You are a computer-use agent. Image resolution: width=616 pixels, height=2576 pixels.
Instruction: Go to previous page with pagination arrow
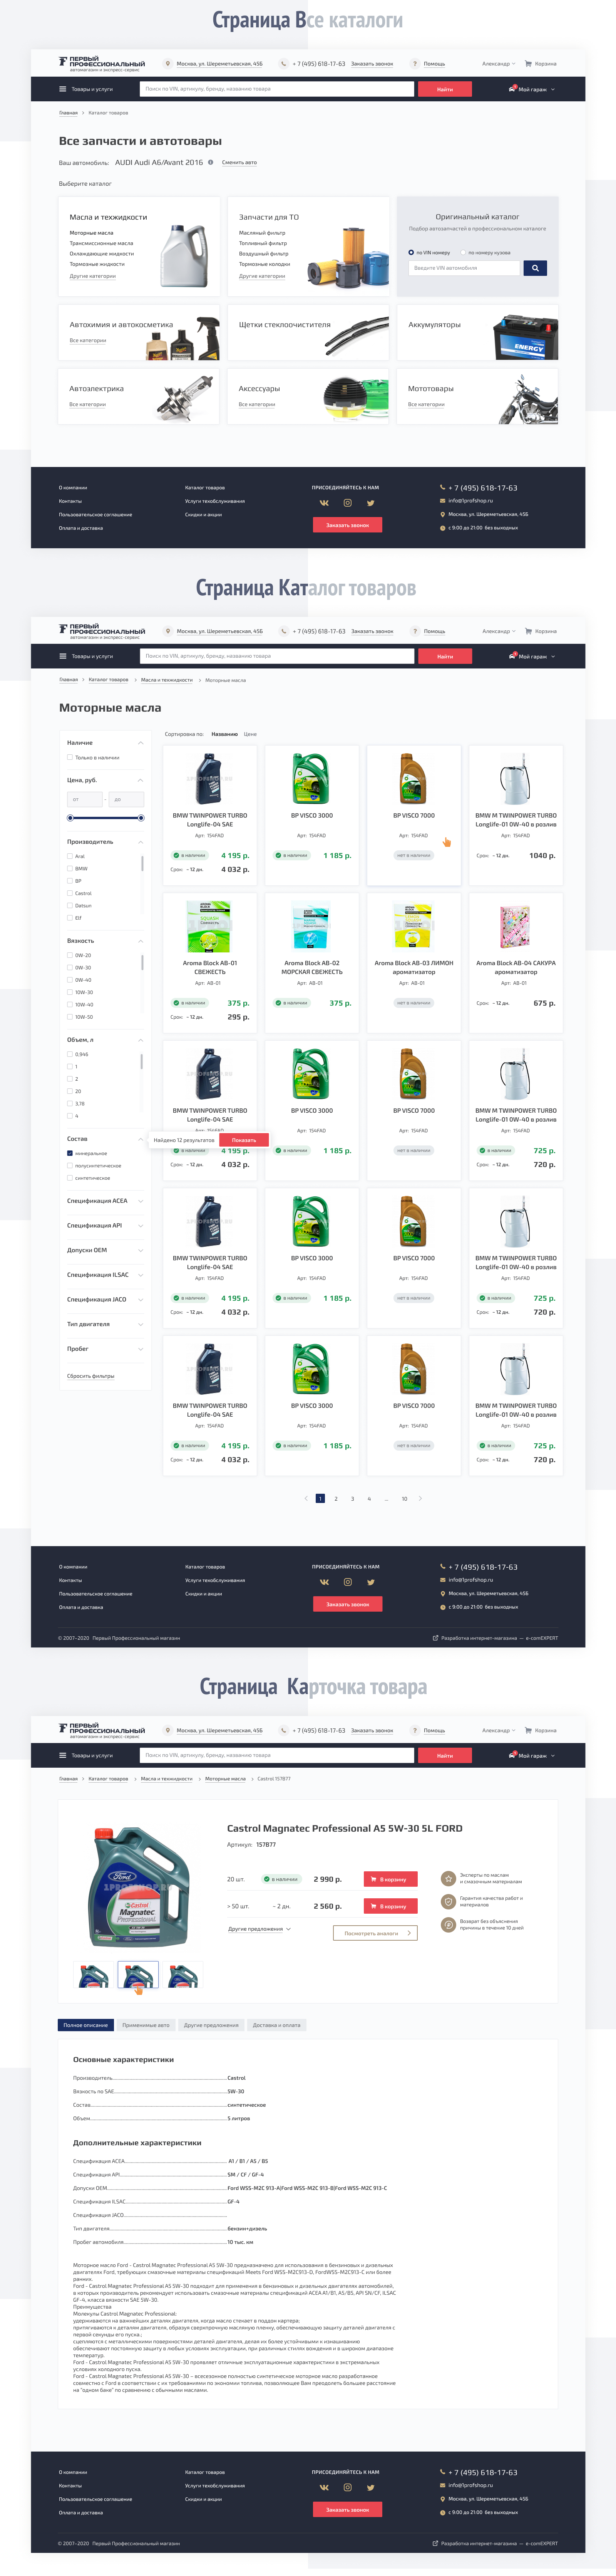coord(306,1498)
